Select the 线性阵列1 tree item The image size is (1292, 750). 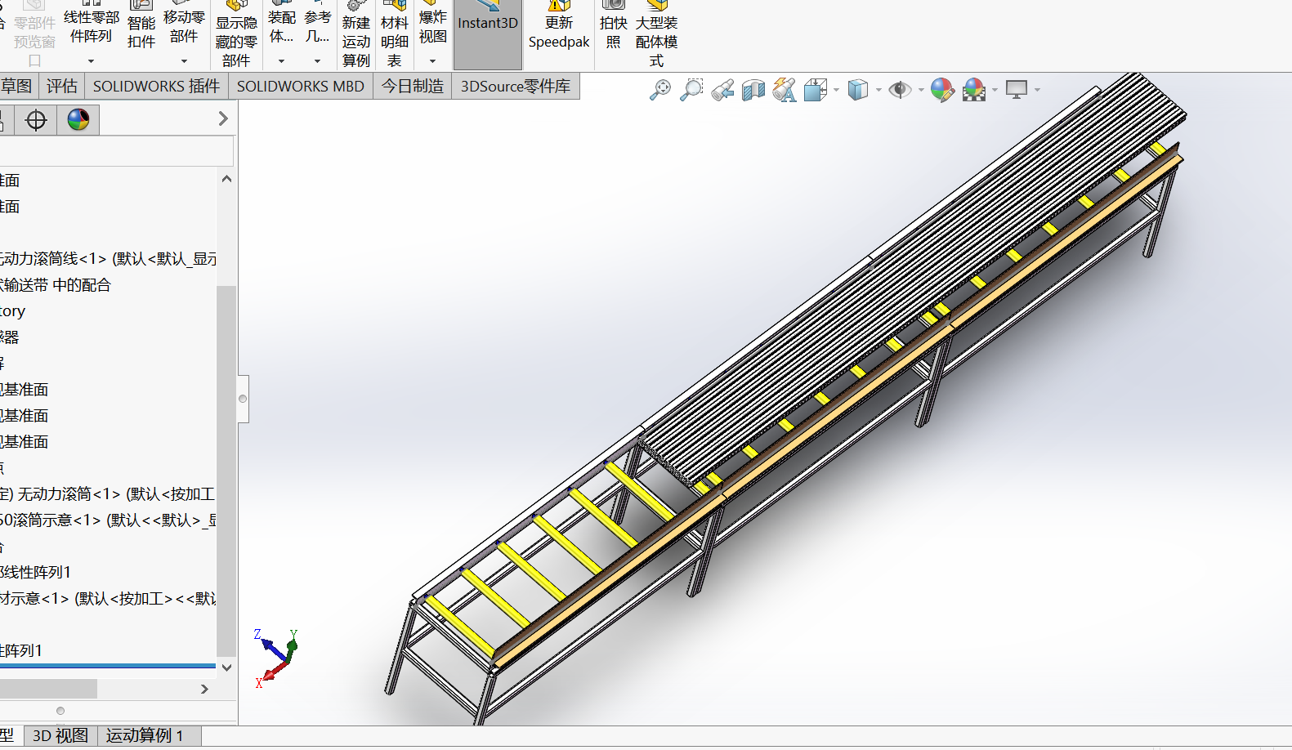coord(35,573)
